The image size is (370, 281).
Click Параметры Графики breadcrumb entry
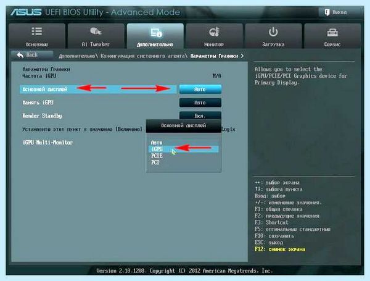(x=214, y=56)
